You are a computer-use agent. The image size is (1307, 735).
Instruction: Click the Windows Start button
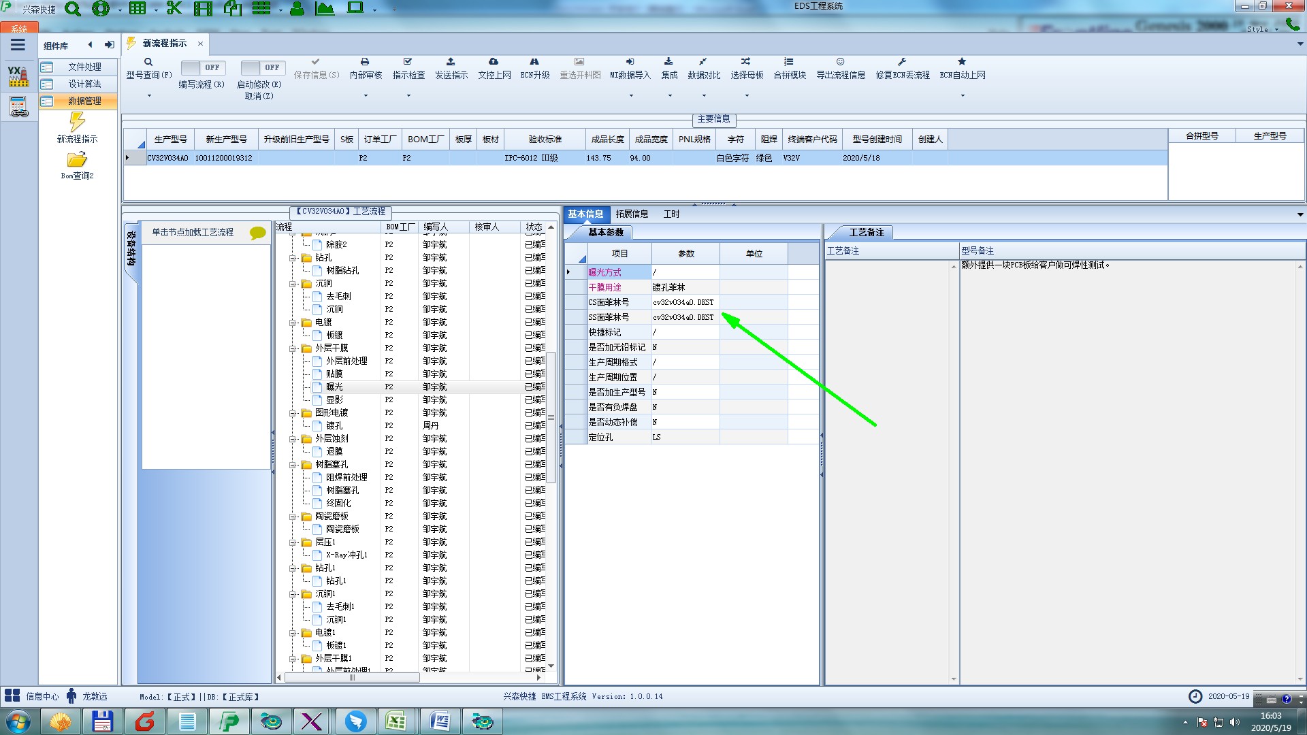coord(18,721)
